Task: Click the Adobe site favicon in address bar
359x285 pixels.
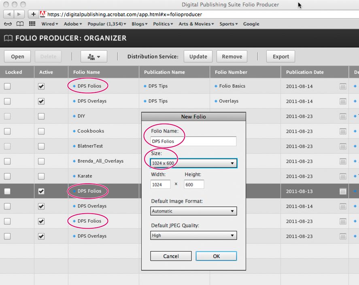Action: pos(42,14)
